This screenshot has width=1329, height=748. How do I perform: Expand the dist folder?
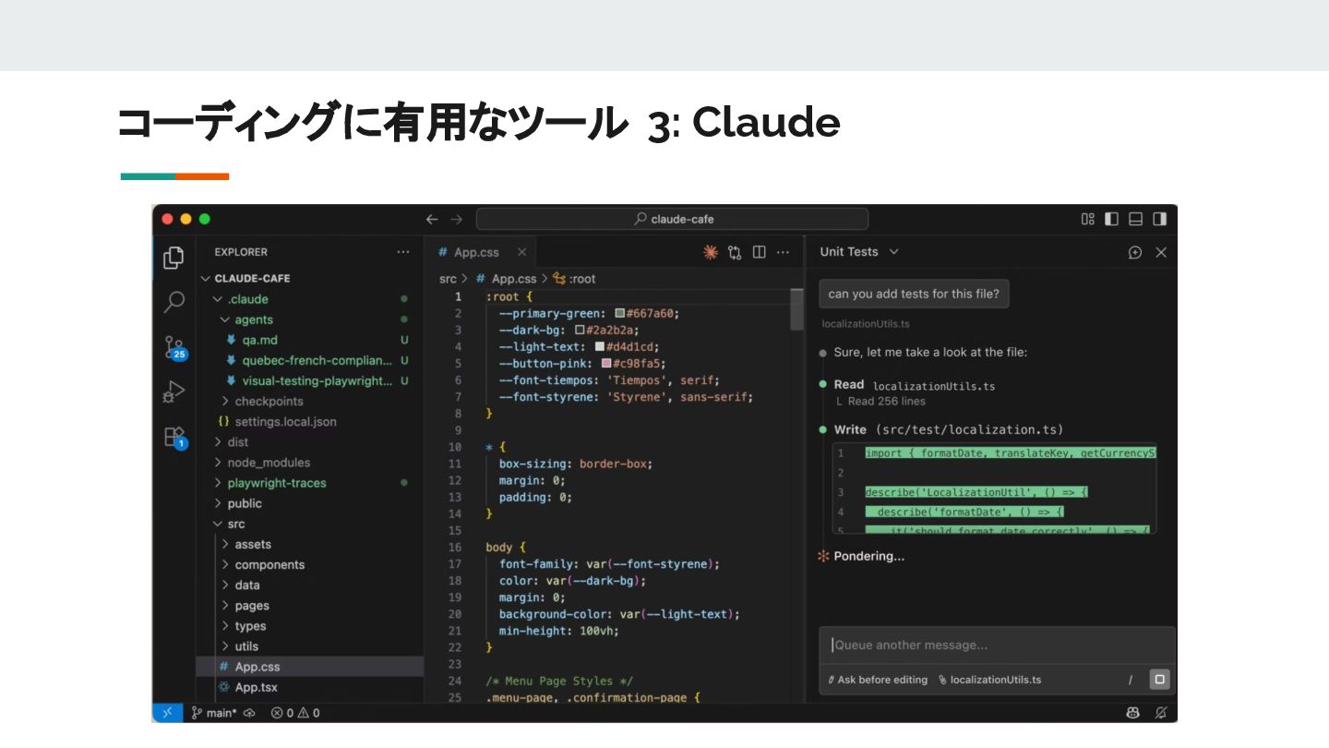click(310, 442)
